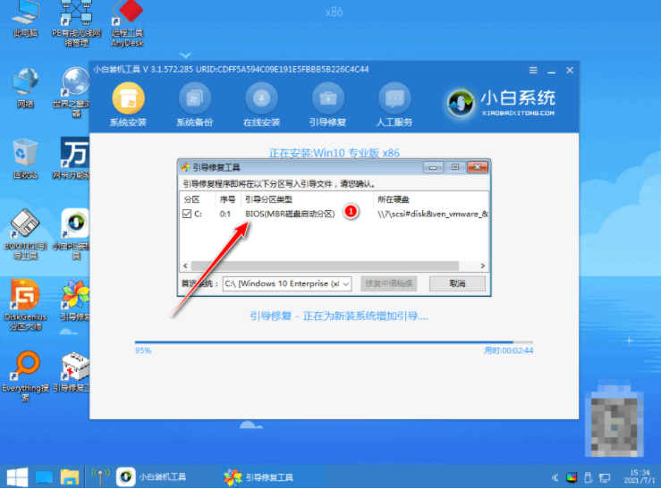661x489 pixels.
Task: Click the scrollbar left arrow in partition list
Action: (185, 266)
